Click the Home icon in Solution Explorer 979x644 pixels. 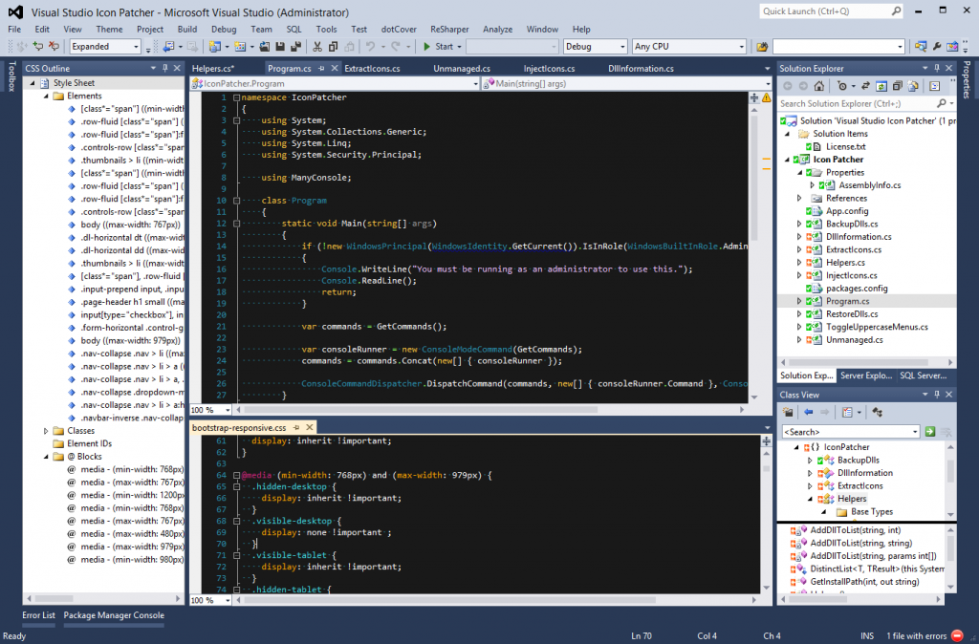[x=819, y=86]
